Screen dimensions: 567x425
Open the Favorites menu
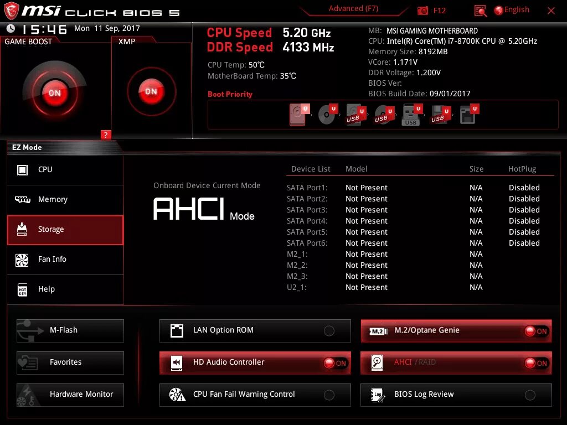pyautogui.click(x=70, y=363)
